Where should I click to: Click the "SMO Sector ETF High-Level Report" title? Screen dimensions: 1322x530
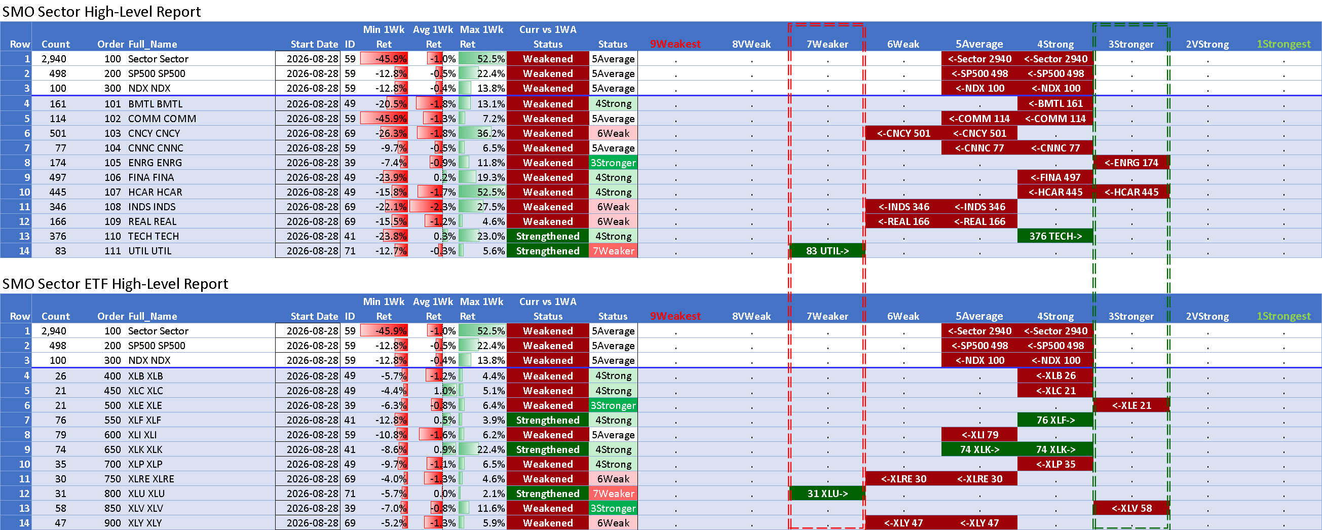(x=115, y=284)
